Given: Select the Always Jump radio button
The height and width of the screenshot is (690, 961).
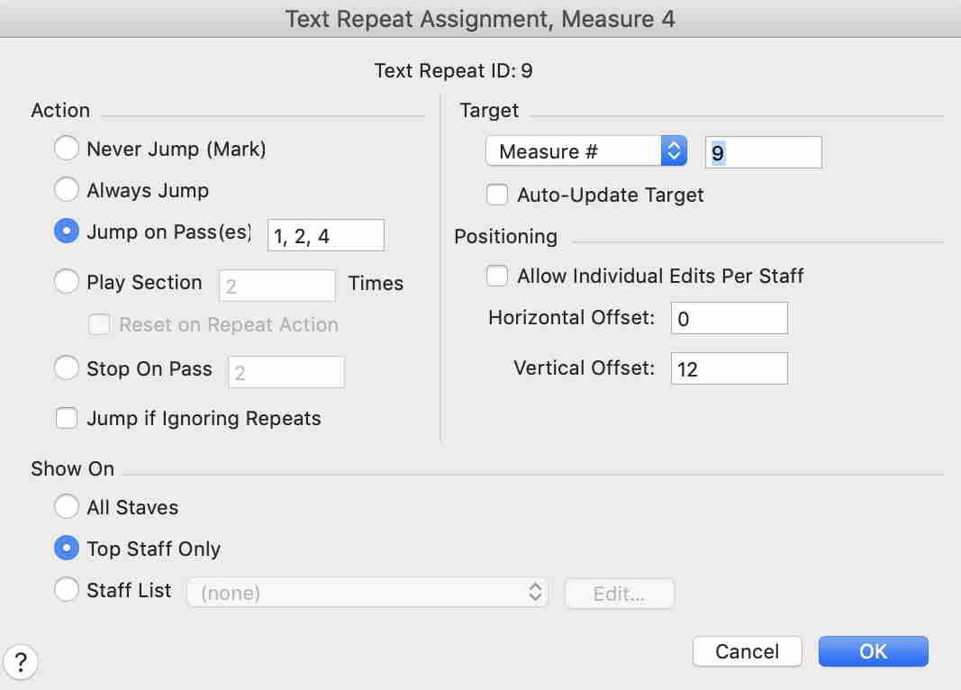Looking at the screenshot, I should point(67,190).
